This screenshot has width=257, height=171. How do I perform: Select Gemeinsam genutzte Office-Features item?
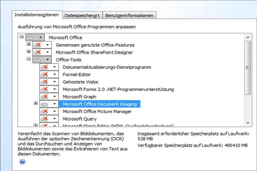[x=95, y=45]
